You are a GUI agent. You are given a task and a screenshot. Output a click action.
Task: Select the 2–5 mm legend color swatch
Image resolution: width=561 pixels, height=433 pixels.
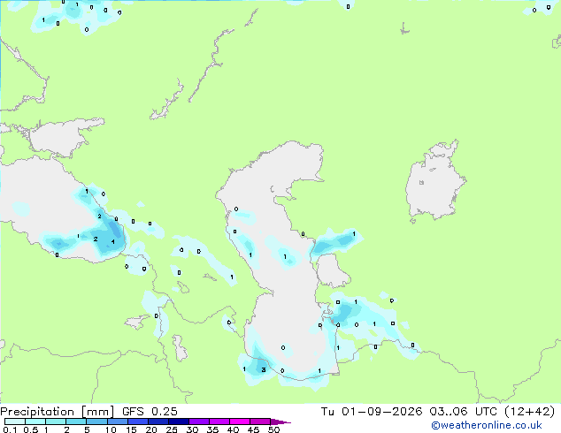click(x=76, y=422)
